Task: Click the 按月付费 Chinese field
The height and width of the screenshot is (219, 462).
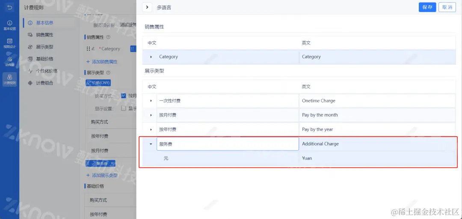Action: [228, 115]
